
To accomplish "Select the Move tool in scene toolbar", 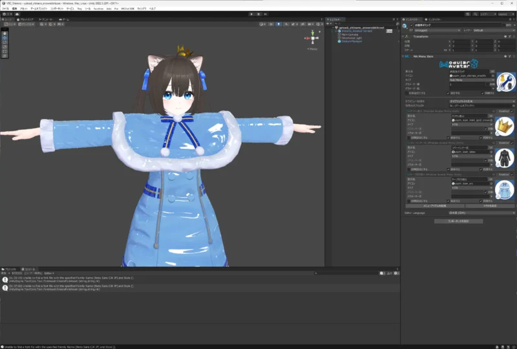I will tap(5, 38).
